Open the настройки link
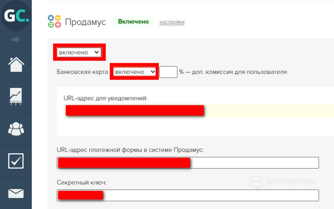This screenshot has height=209, width=334. (172, 22)
